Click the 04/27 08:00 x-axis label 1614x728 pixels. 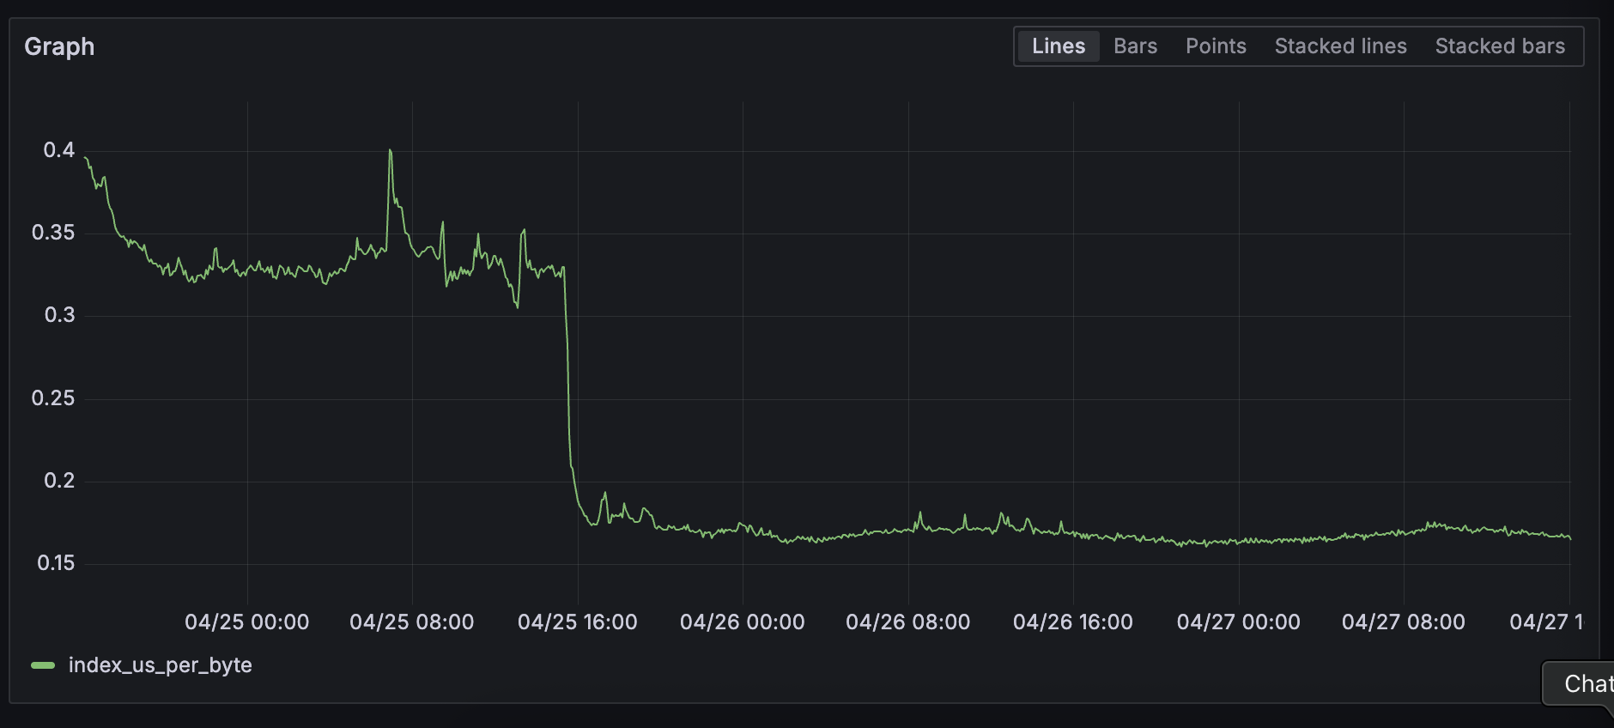1404,622
